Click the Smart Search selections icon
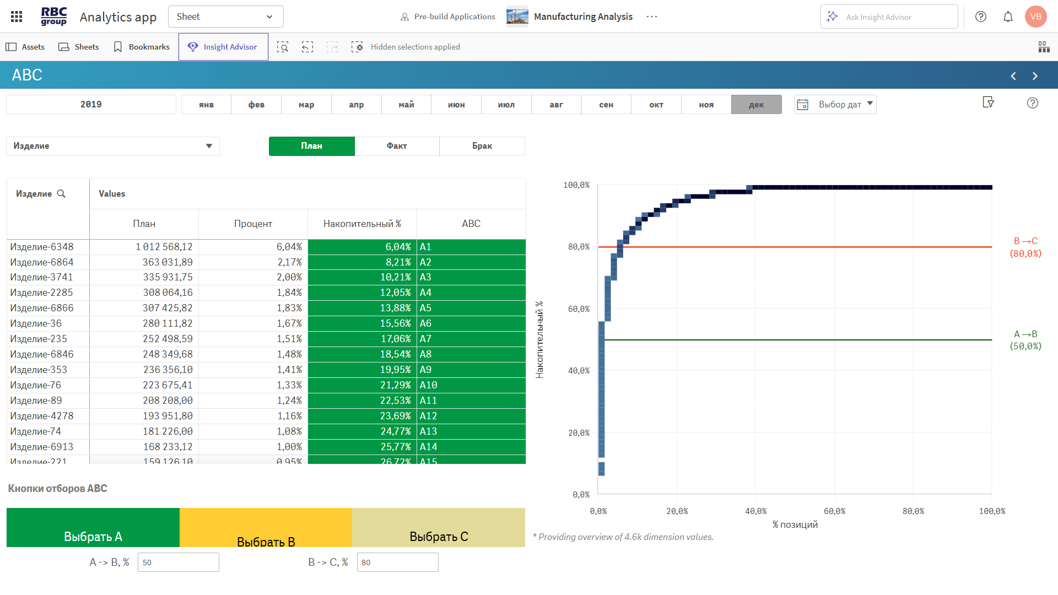Viewport: 1058px width, 595px height. click(283, 47)
